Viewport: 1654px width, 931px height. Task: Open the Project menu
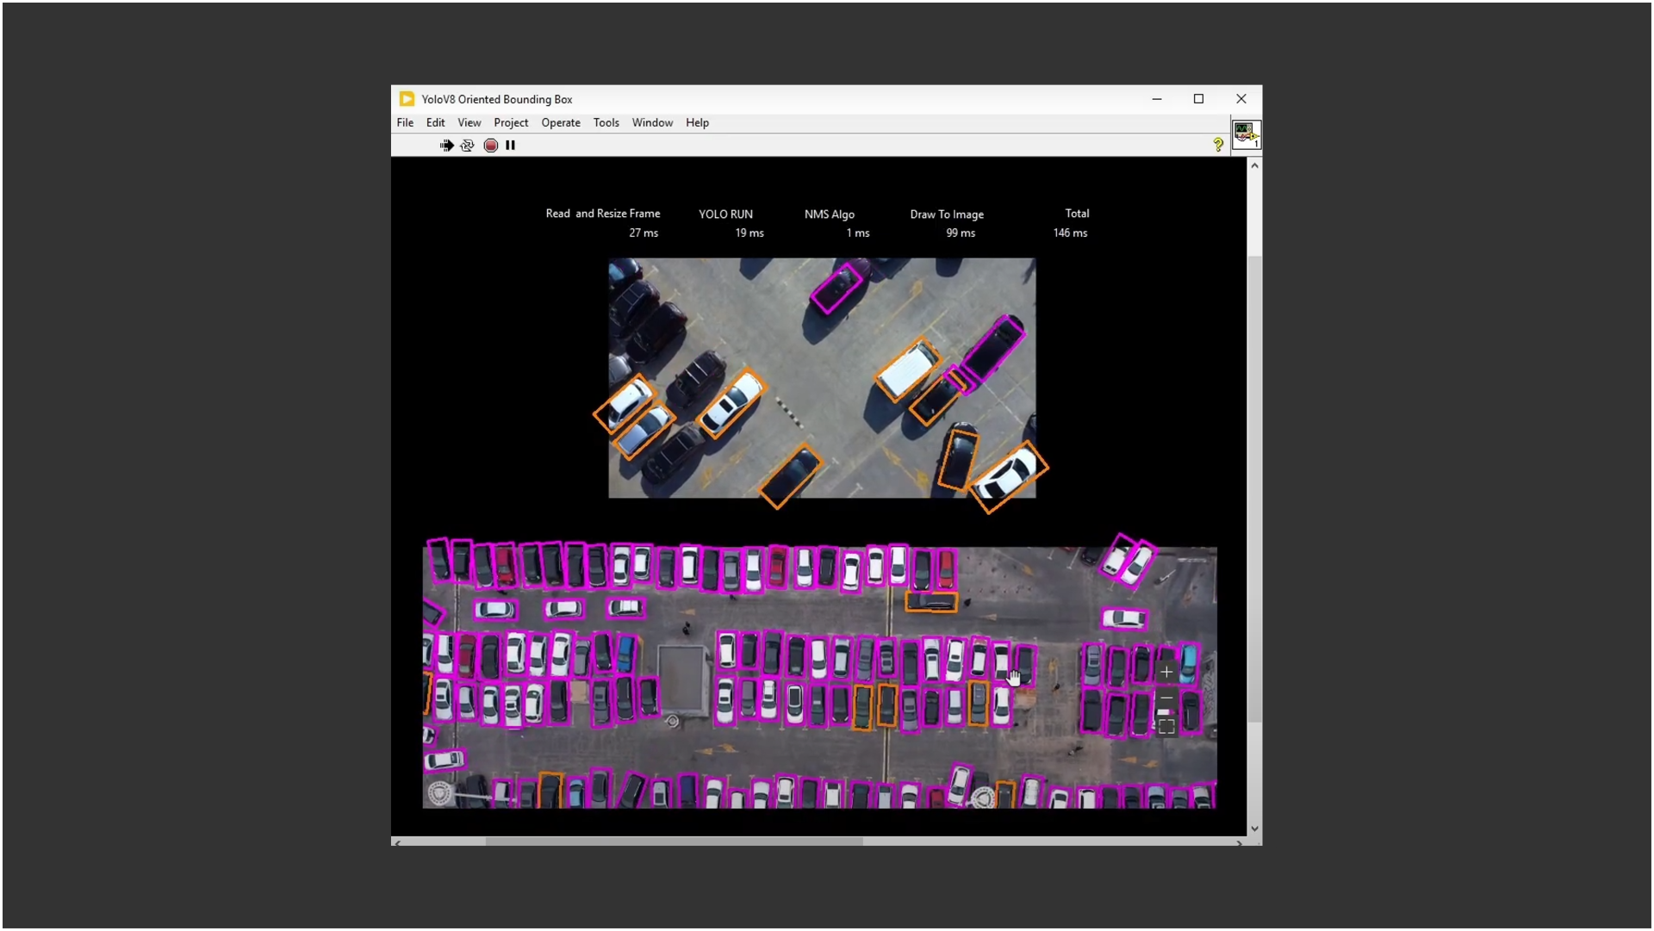point(509,121)
